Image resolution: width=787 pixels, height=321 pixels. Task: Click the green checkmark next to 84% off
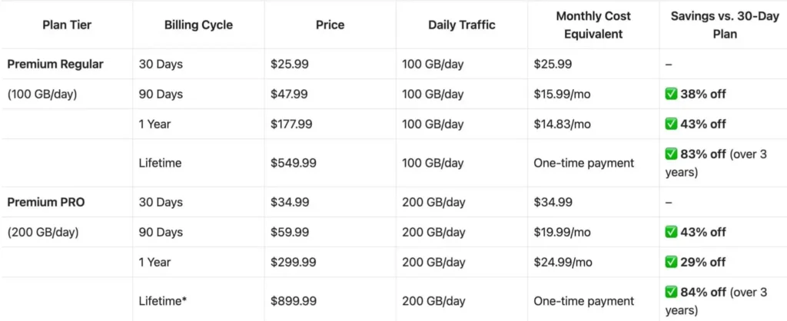pyautogui.click(x=671, y=292)
